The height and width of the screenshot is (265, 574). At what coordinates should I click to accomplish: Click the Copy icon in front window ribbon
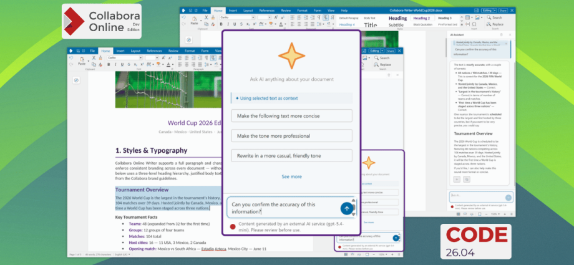click(x=94, y=64)
